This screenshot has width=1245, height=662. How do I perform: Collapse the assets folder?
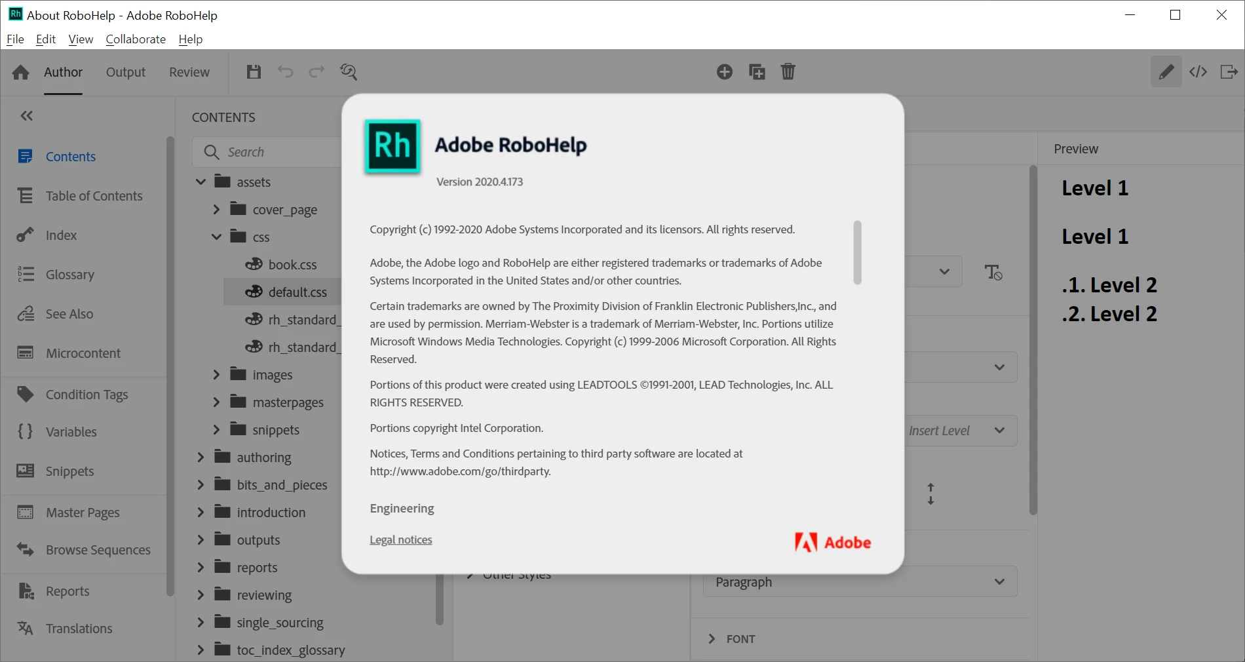201,182
